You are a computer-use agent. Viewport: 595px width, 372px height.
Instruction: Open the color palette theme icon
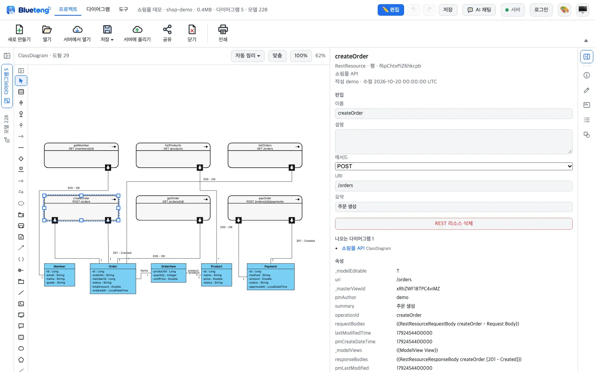click(x=564, y=10)
